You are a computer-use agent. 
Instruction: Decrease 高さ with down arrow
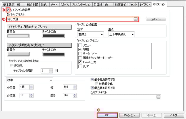(75, 96)
